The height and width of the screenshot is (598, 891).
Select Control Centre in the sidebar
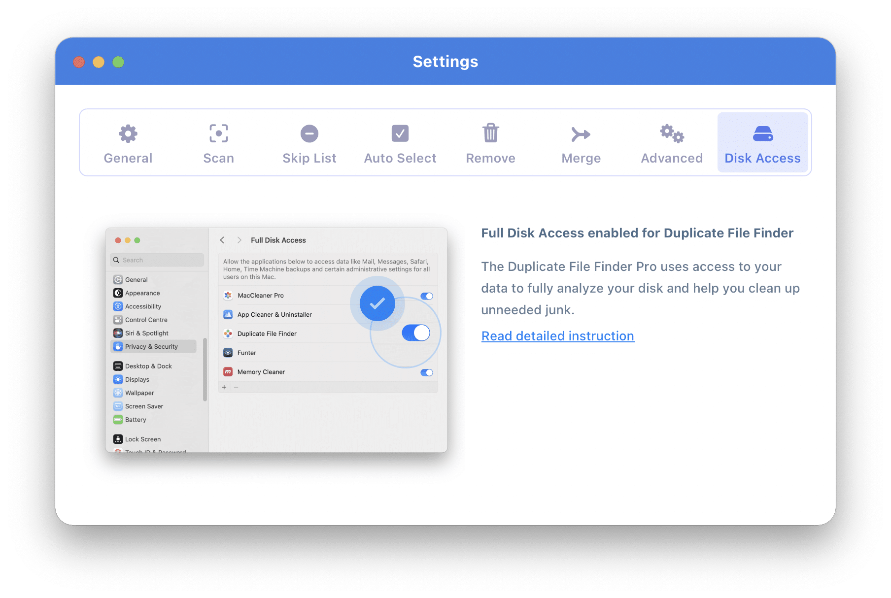(154, 320)
